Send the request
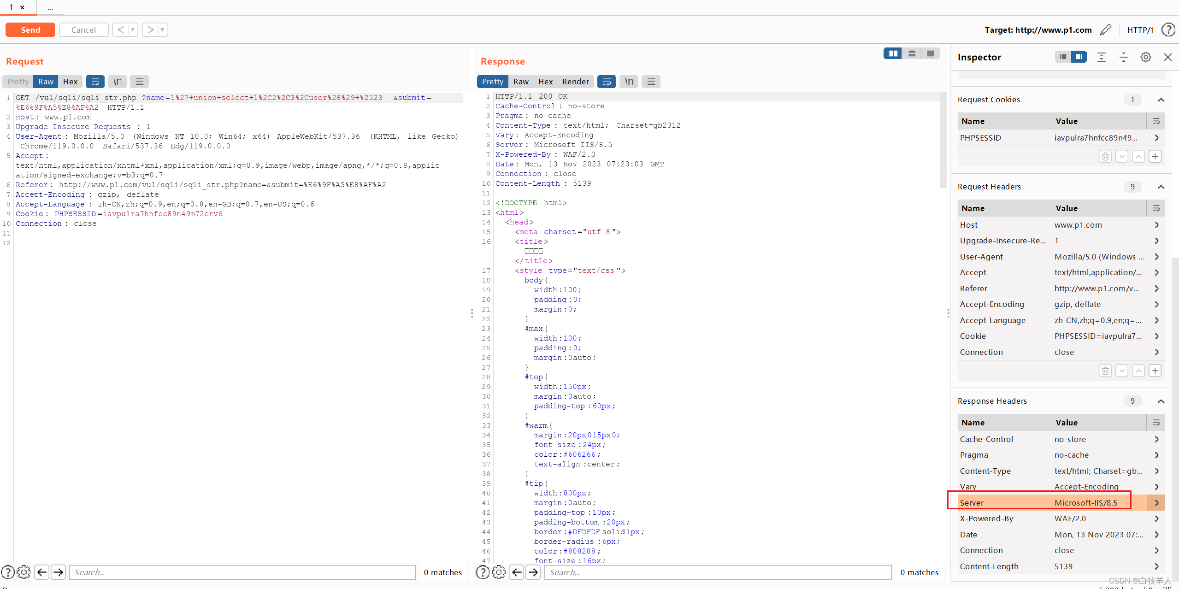 [30, 30]
